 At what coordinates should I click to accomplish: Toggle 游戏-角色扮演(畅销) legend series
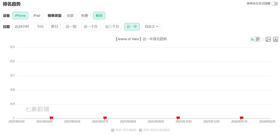coord(154,130)
